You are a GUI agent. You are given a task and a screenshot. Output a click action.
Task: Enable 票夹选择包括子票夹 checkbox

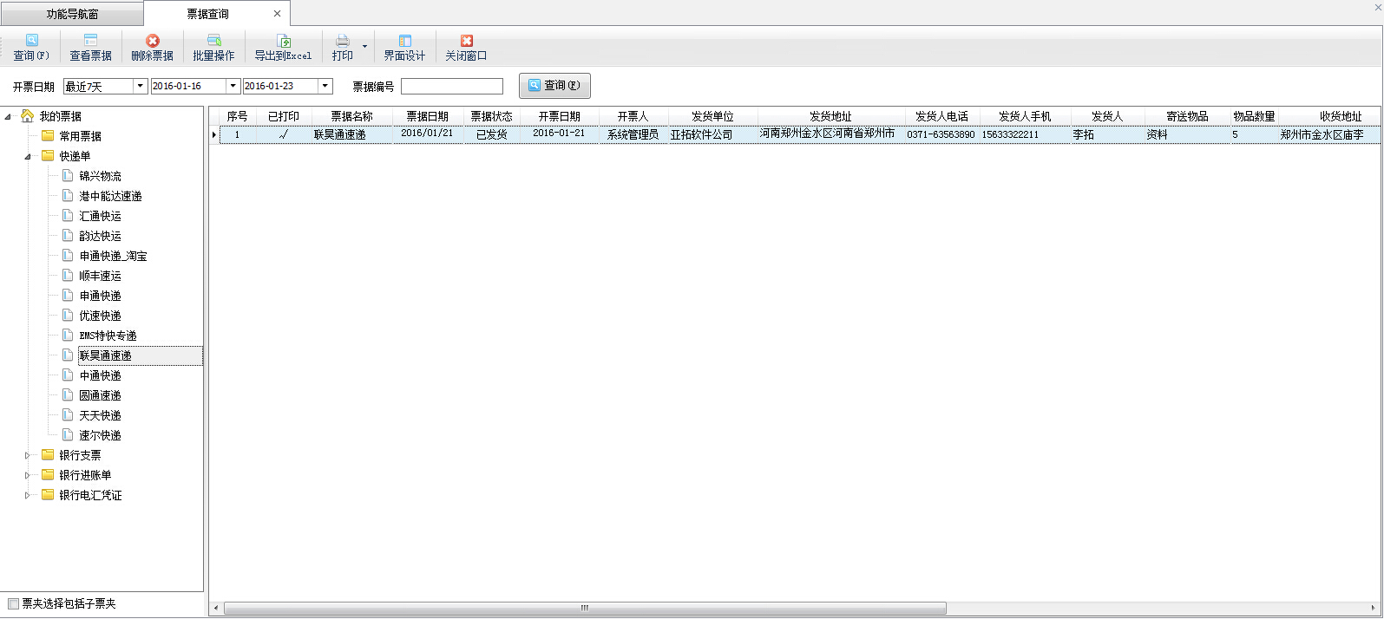pos(13,603)
